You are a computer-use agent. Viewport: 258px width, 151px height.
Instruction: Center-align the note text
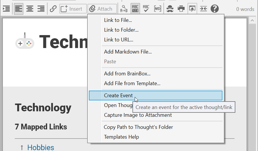pyautogui.click(x=30, y=9)
